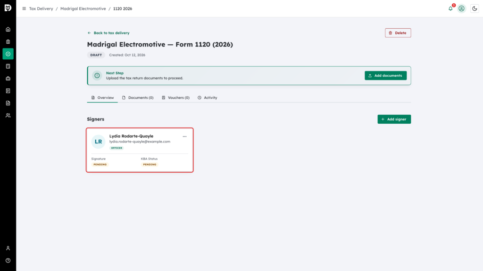Open the calculator icon in sidebar
483x271 pixels.
(x=8, y=66)
